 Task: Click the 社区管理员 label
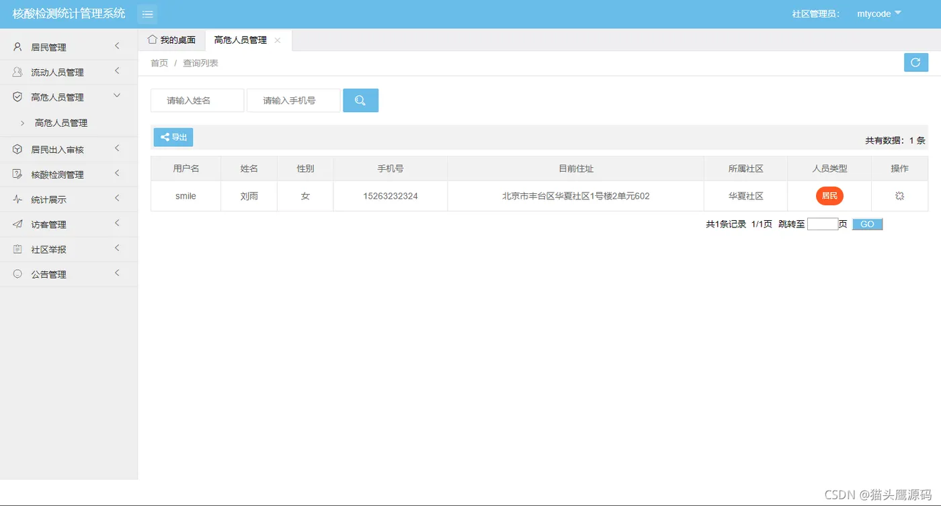click(816, 13)
